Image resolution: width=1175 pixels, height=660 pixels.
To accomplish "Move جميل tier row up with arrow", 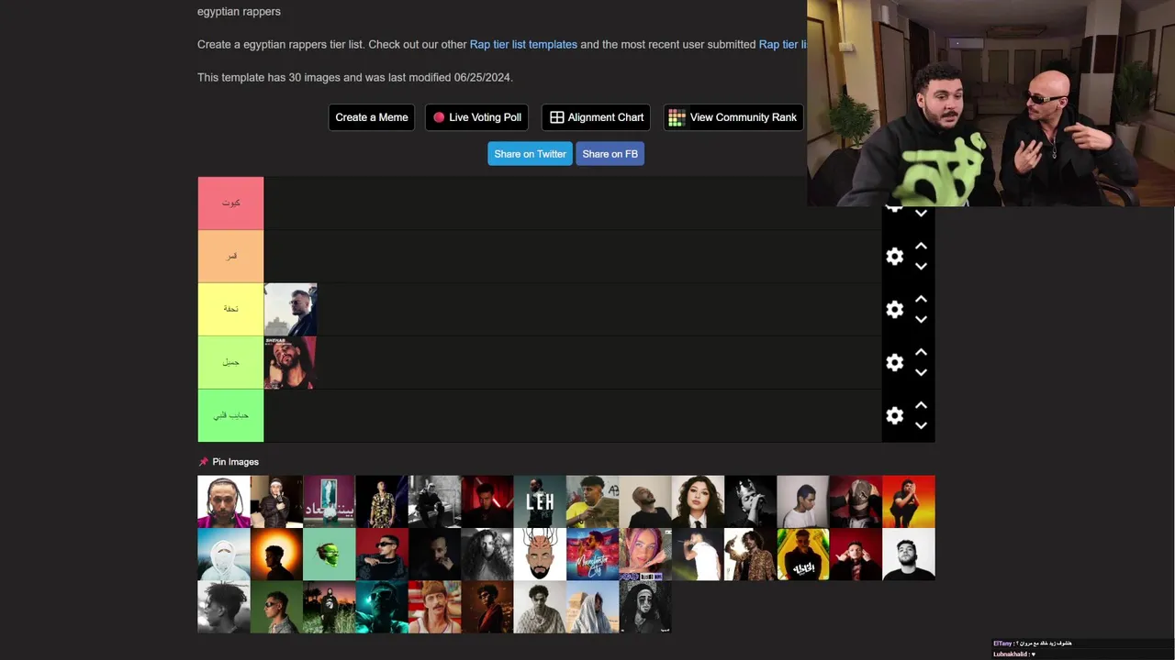I will [921, 353].
